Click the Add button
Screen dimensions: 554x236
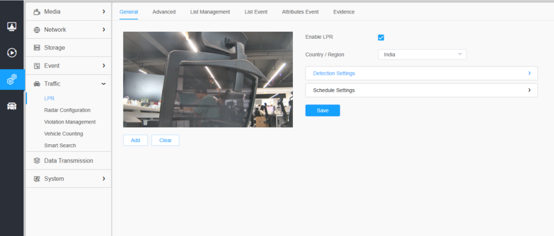(135, 140)
